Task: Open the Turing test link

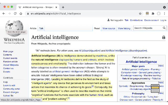Action: coord(153,97)
